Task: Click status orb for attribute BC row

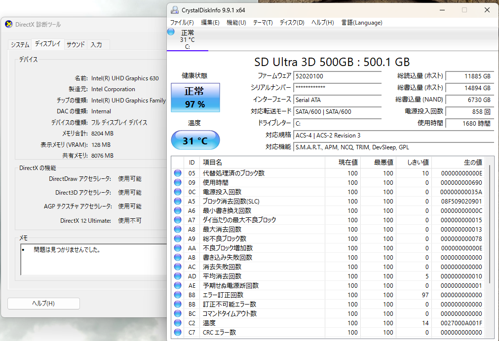Action: pyautogui.click(x=178, y=314)
